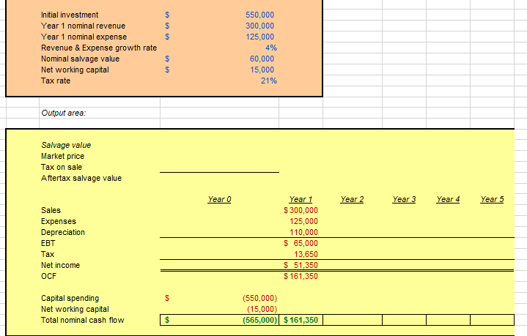Select the Expenses row label

click(59, 222)
